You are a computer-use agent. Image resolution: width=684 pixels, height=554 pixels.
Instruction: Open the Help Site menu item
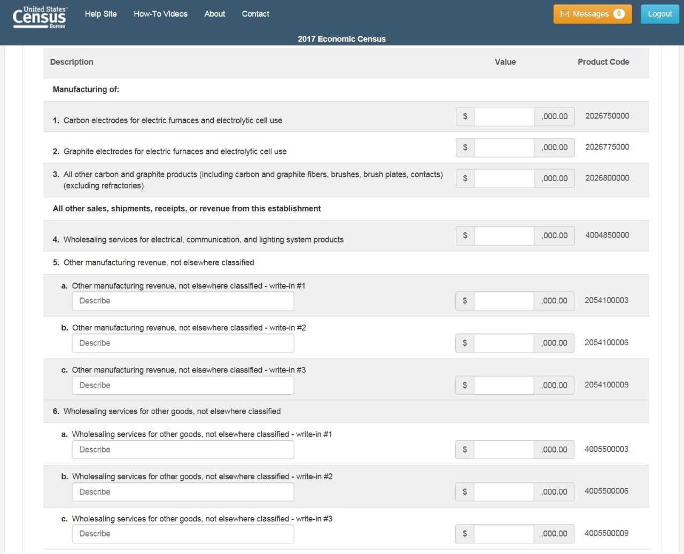(100, 14)
